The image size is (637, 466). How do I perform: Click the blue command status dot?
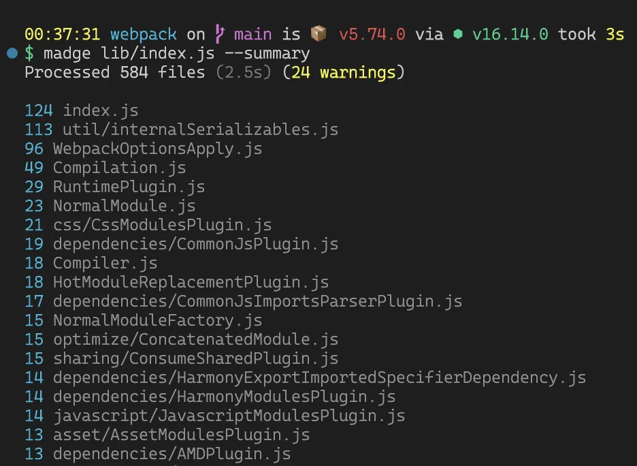12,53
